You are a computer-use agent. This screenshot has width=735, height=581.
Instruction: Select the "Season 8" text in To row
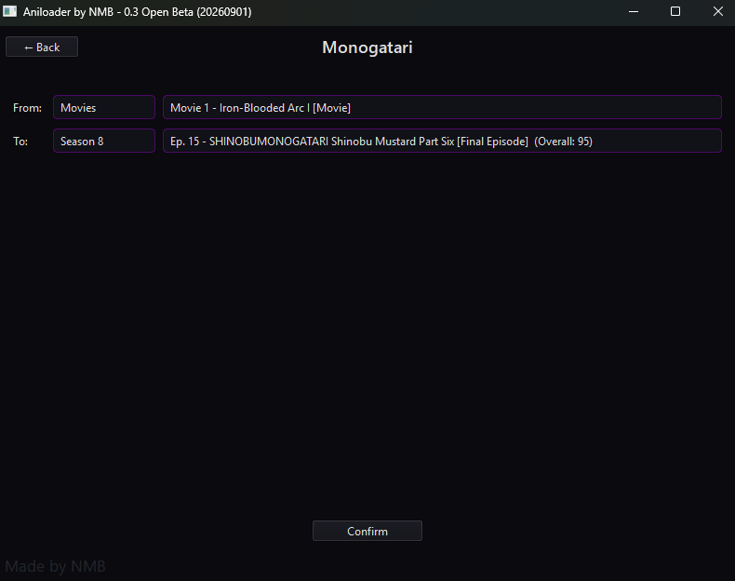[x=82, y=142]
